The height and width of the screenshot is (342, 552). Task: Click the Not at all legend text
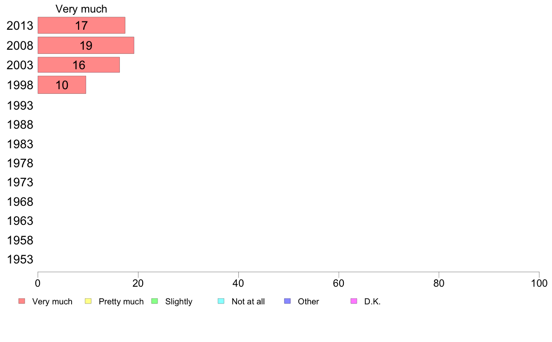248,302
